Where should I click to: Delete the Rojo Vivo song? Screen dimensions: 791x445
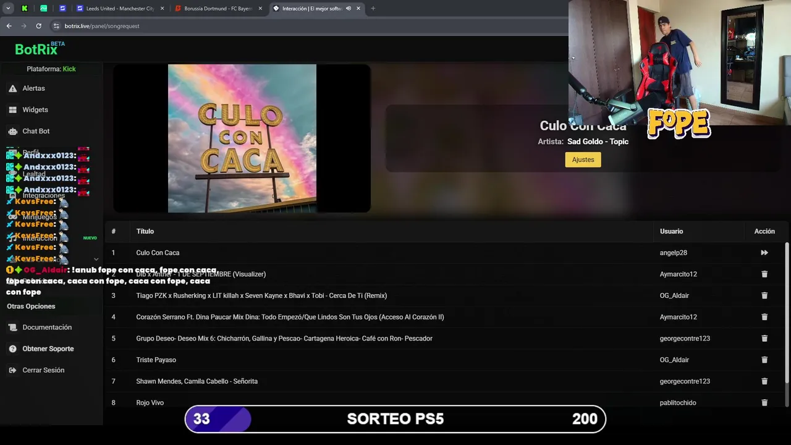[x=764, y=402]
